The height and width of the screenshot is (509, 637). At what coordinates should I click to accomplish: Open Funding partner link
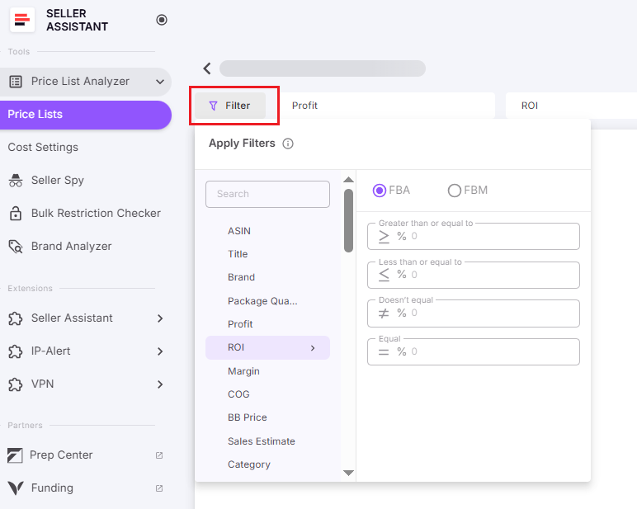coord(52,488)
